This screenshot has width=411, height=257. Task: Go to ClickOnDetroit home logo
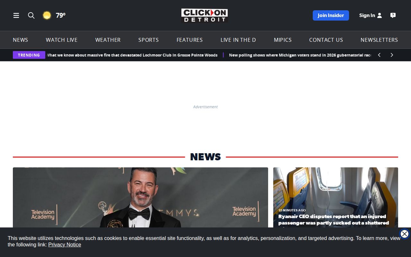(x=205, y=15)
